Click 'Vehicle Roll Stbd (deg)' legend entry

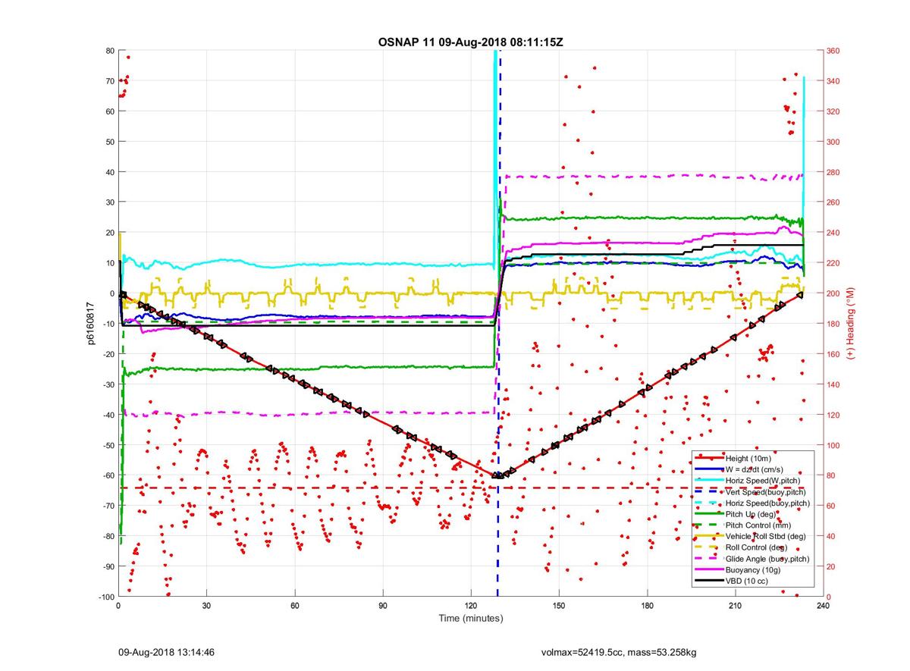[766, 537]
